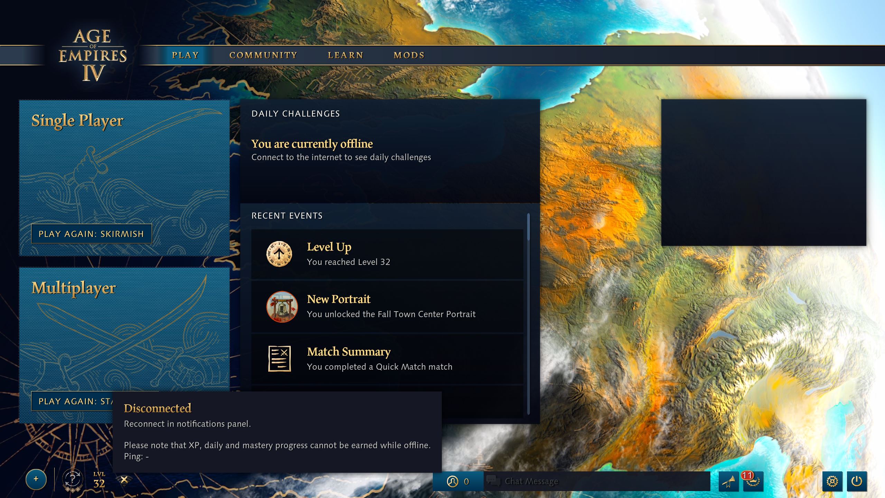Click the offline network status icon
The height and width of the screenshot is (498, 885).
tap(125, 480)
